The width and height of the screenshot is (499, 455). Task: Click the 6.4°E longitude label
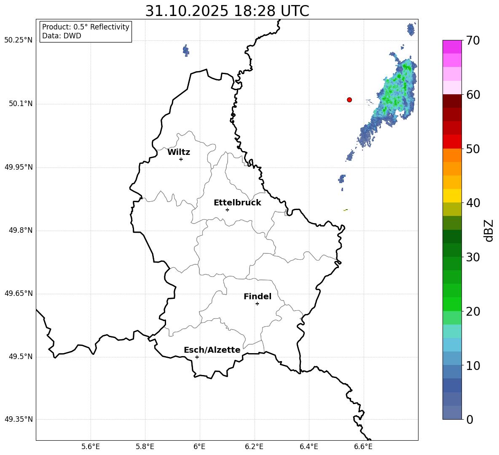pos(309,447)
